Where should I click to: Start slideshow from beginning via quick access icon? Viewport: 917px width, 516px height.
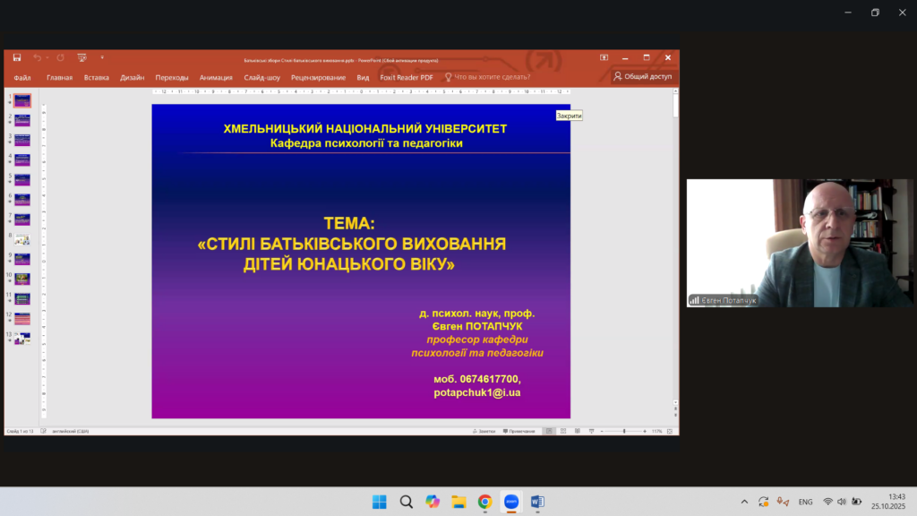[x=81, y=57]
